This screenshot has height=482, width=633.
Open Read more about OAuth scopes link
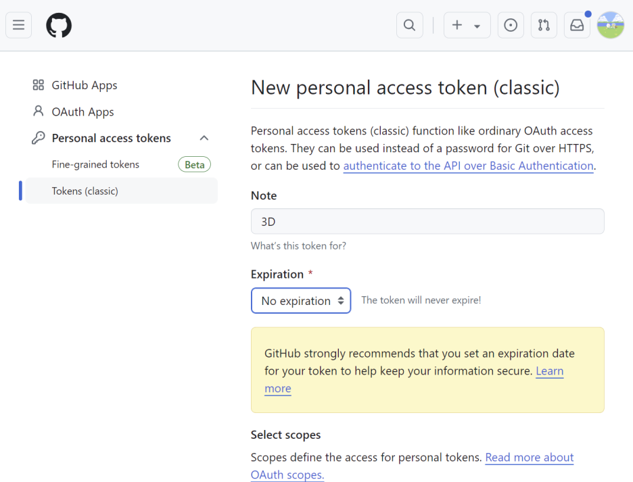coord(530,458)
